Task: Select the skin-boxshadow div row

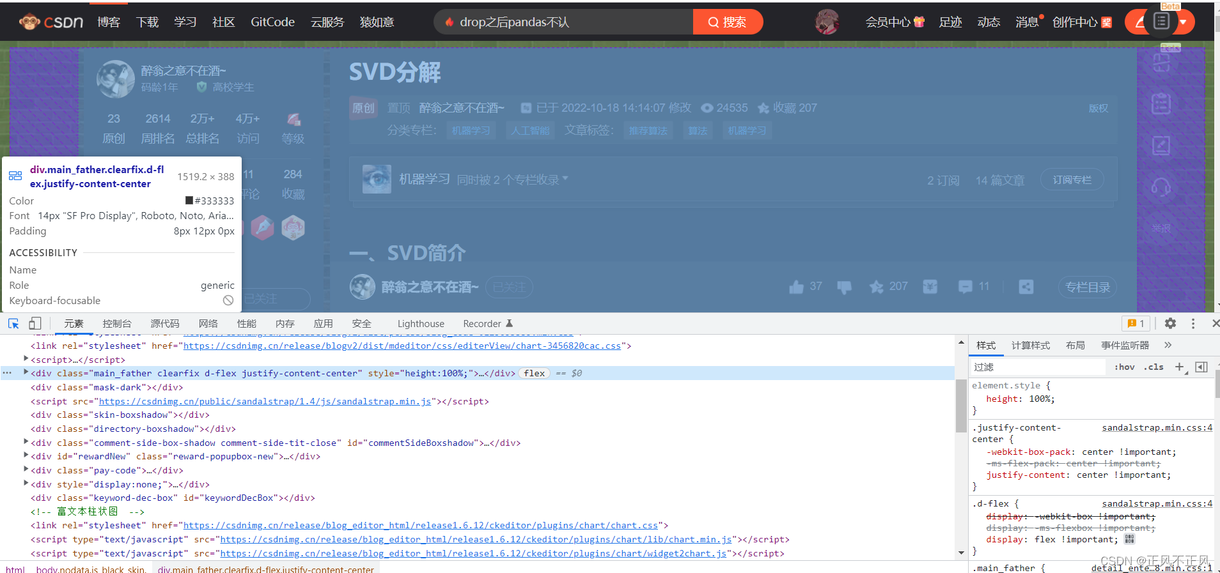Action: [120, 415]
